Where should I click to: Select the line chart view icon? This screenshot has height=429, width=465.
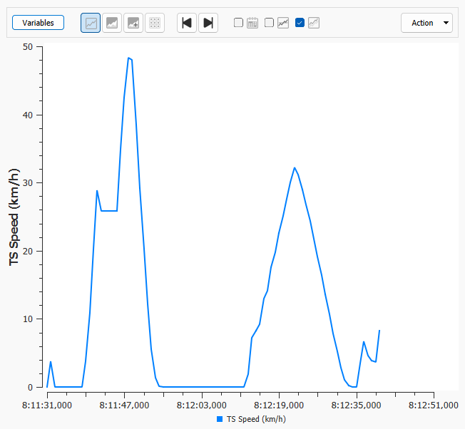(91, 23)
